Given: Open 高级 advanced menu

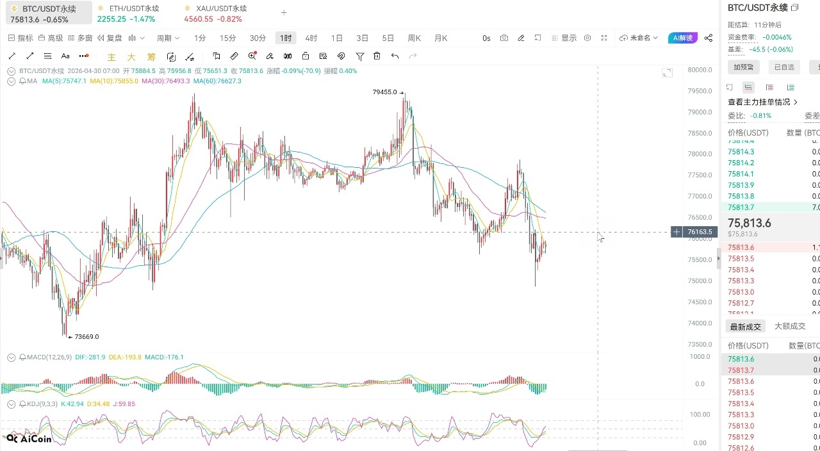Looking at the screenshot, I should pos(51,38).
